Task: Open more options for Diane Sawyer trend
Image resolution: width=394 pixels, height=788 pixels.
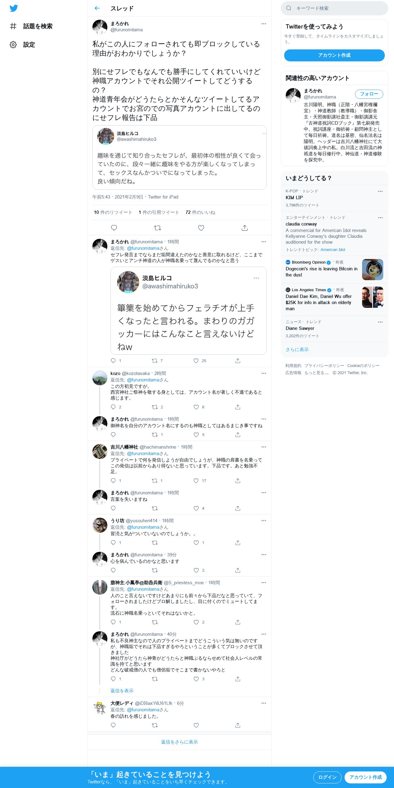Action: pyautogui.click(x=380, y=322)
